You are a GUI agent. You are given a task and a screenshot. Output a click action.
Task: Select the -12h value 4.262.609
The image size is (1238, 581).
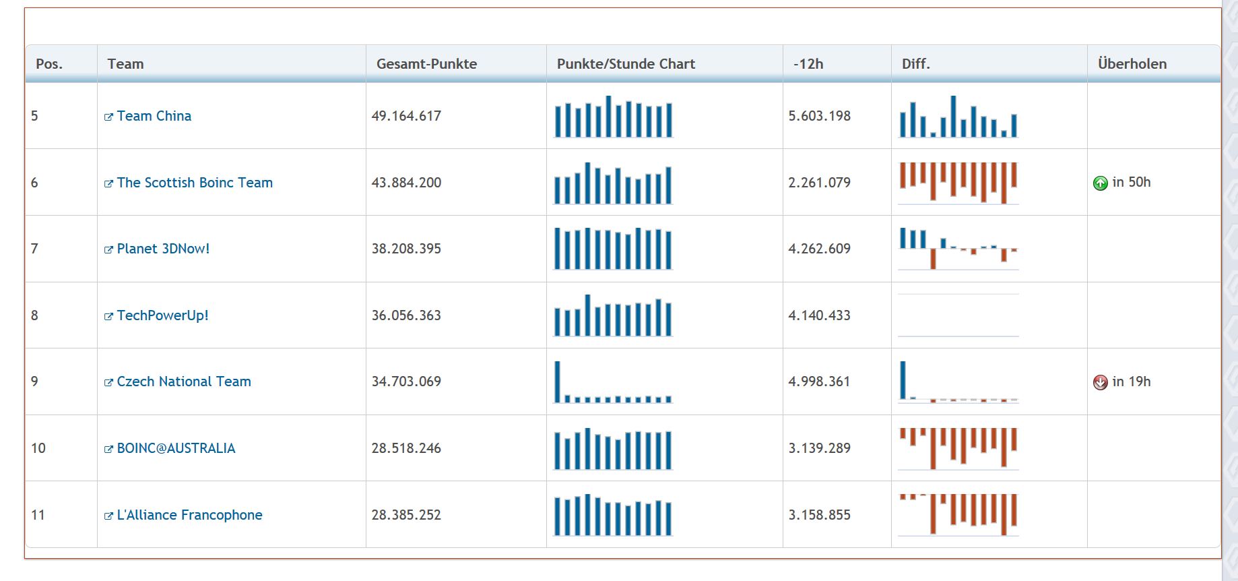point(819,249)
